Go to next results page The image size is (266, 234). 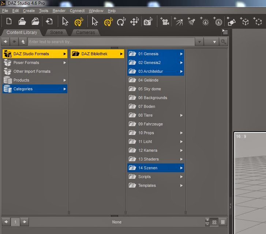[25, 222]
